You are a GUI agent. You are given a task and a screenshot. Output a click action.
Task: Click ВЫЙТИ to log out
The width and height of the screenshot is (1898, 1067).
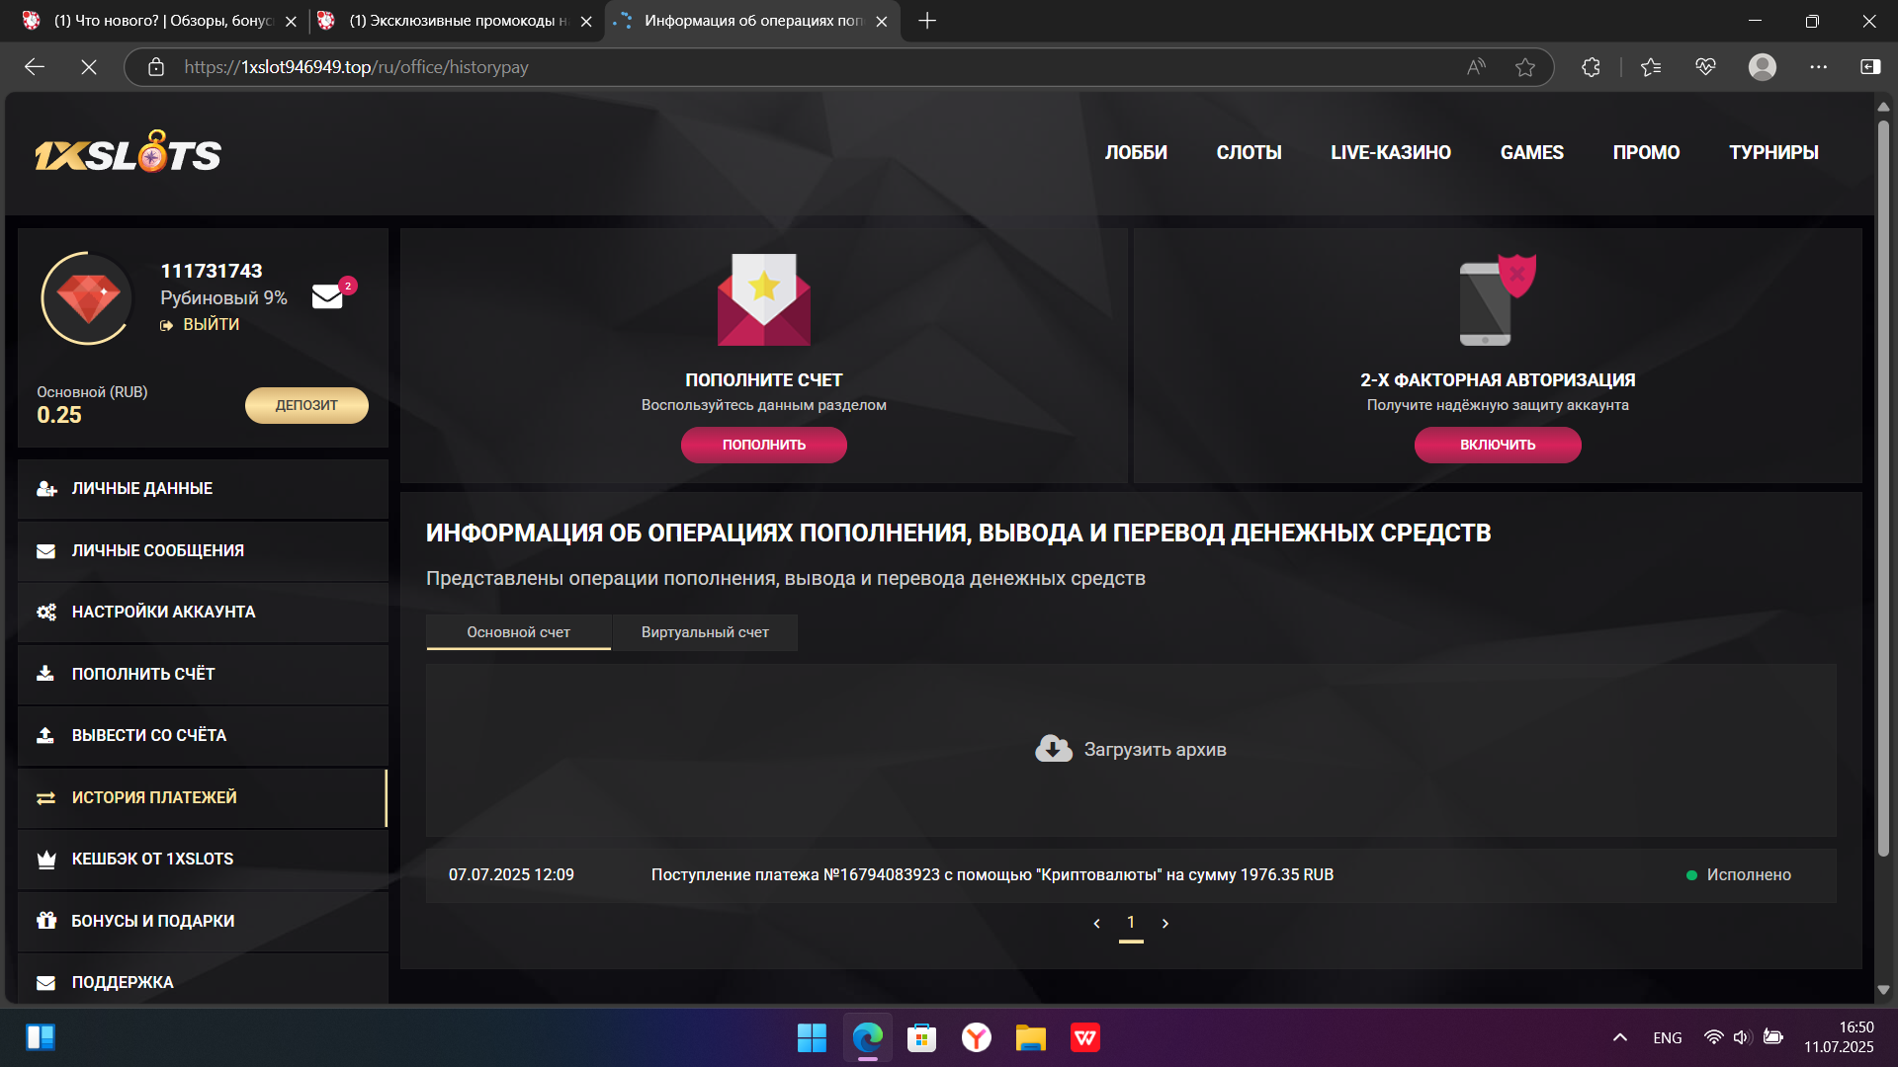tap(211, 324)
